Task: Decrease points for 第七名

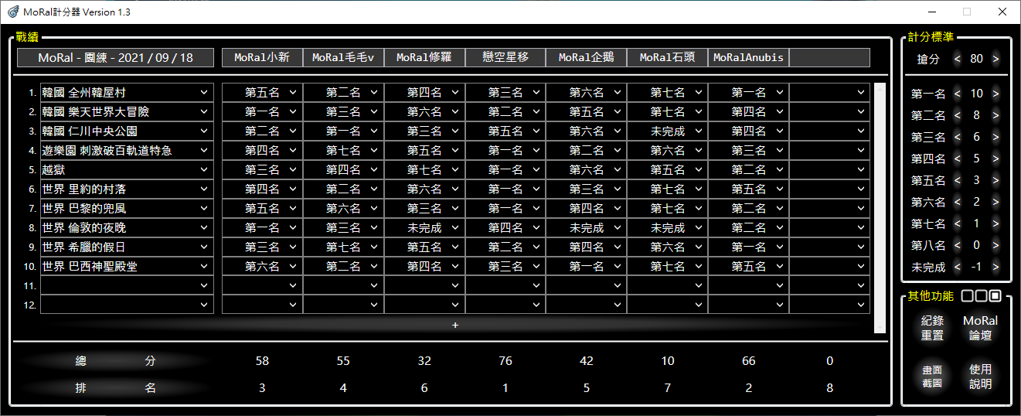Action: coord(958,223)
